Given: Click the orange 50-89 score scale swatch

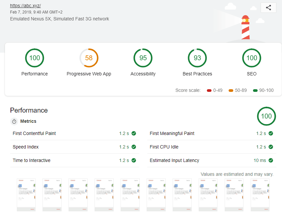Looking at the screenshot, I should click(x=231, y=91).
